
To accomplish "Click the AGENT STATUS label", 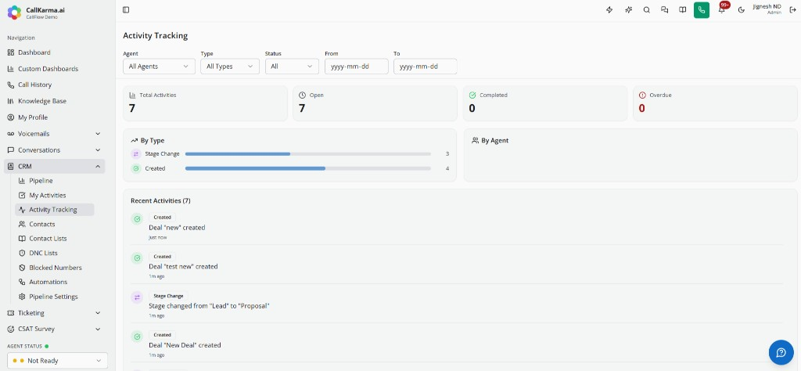I will tap(25, 347).
